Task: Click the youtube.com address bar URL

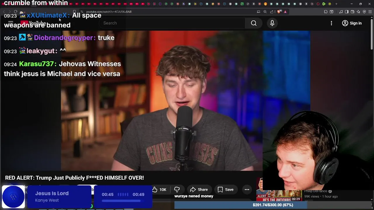Action: click(109, 12)
